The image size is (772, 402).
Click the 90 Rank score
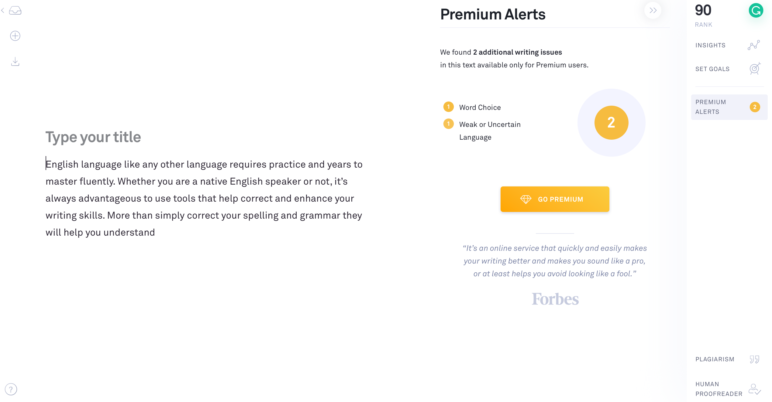click(x=703, y=15)
